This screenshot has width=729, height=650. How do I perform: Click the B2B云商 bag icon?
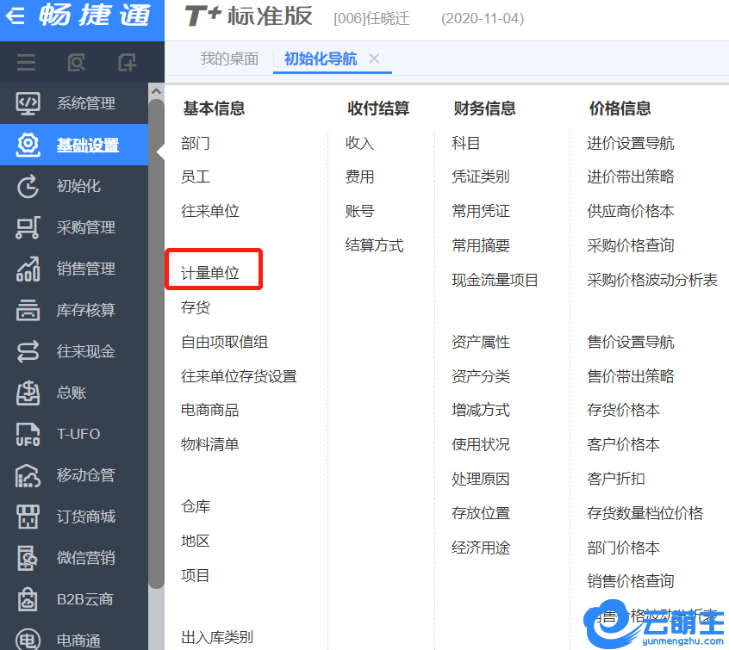click(x=28, y=599)
